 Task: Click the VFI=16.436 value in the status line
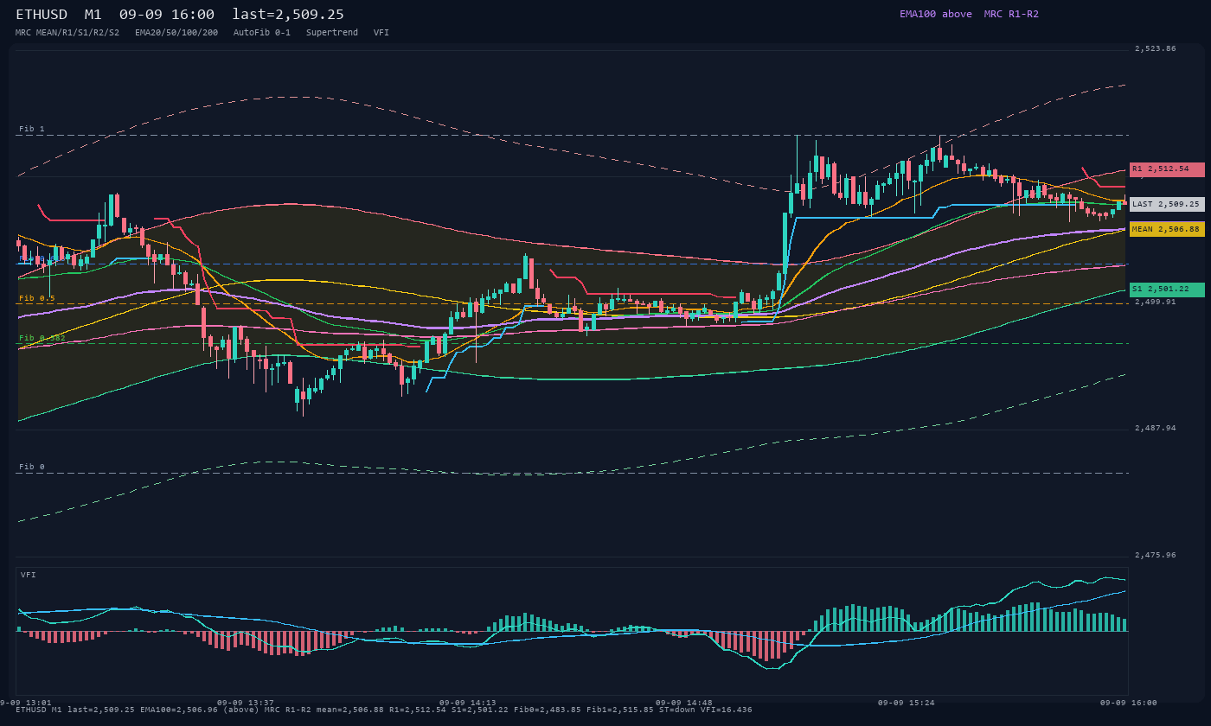(728, 710)
